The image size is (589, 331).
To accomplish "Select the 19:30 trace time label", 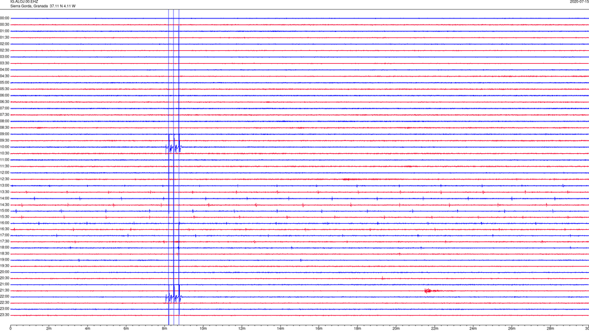I will coord(5,265).
